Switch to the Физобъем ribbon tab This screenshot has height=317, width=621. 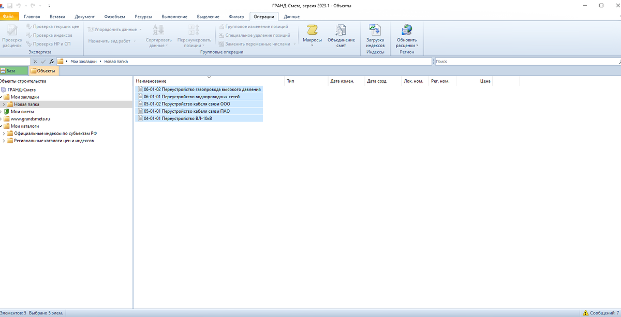point(114,17)
